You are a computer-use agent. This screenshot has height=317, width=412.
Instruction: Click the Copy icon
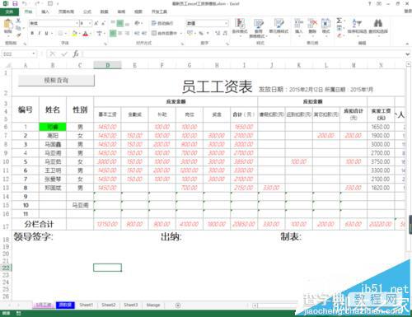18,28
